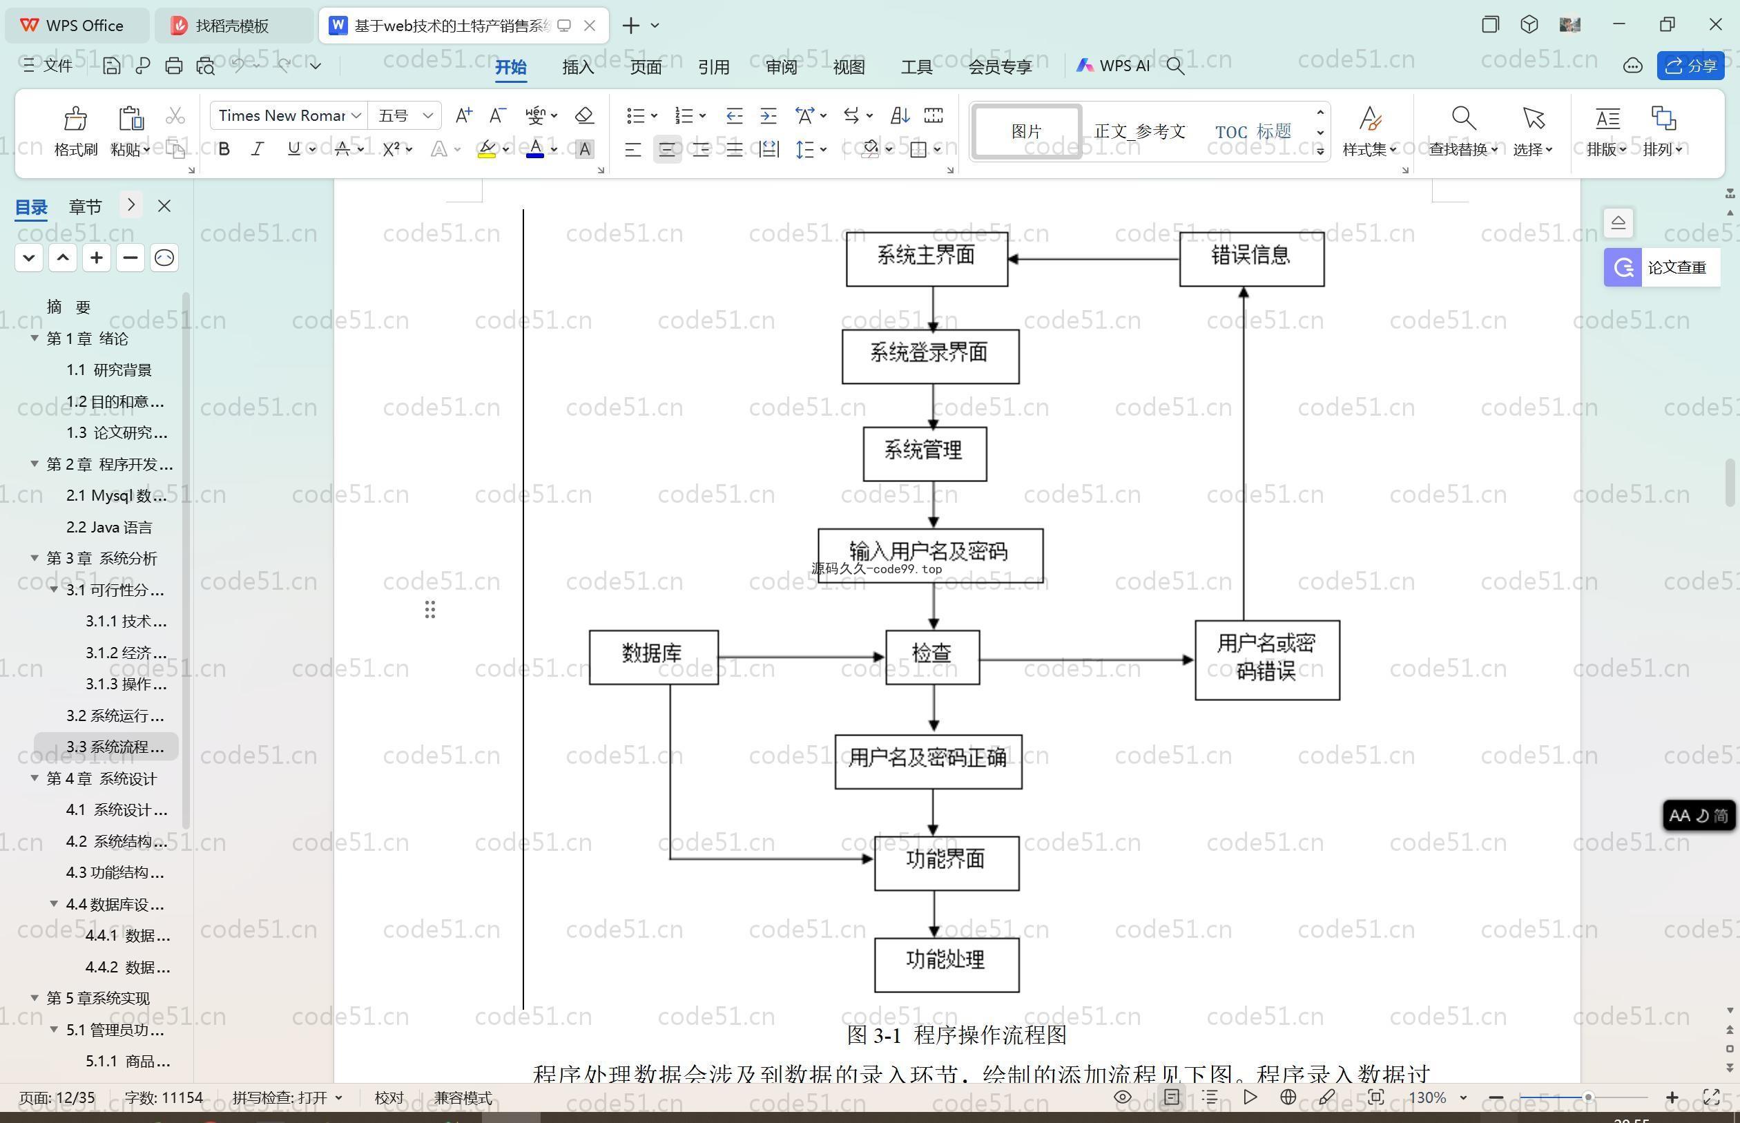Switch to the 章节 navigation tab
The height and width of the screenshot is (1123, 1740).
tap(86, 207)
